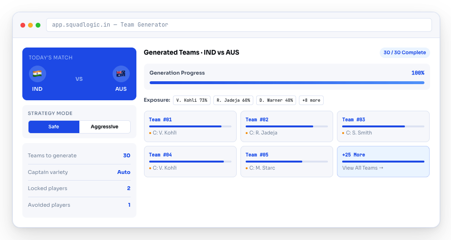This screenshot has width=451, height=240.
Task: Open Team #03 with captain S. Smith
Action: coord(383,126)
